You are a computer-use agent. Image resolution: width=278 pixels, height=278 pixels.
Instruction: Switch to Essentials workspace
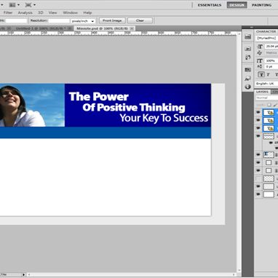[210, 5]
